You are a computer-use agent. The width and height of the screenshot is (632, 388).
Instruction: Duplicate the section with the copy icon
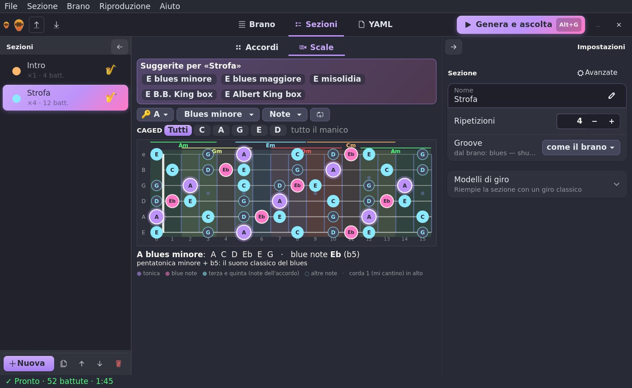pos(64,364)
